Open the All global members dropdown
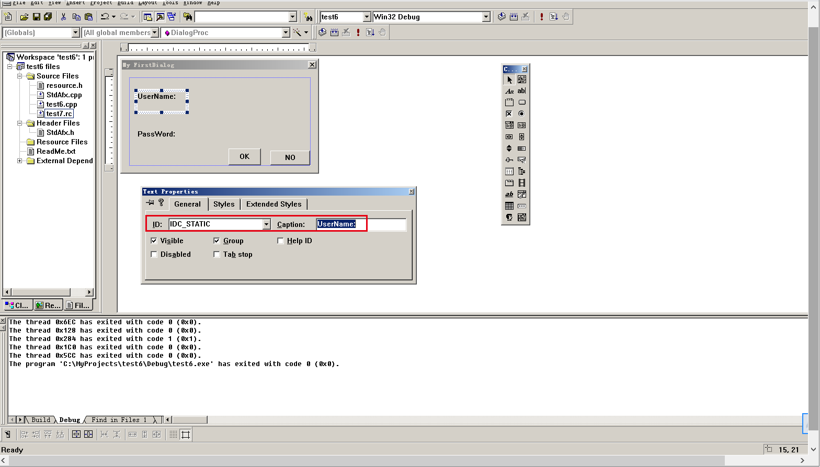This screenshot has width=820, height=467. tap(155, 32)
